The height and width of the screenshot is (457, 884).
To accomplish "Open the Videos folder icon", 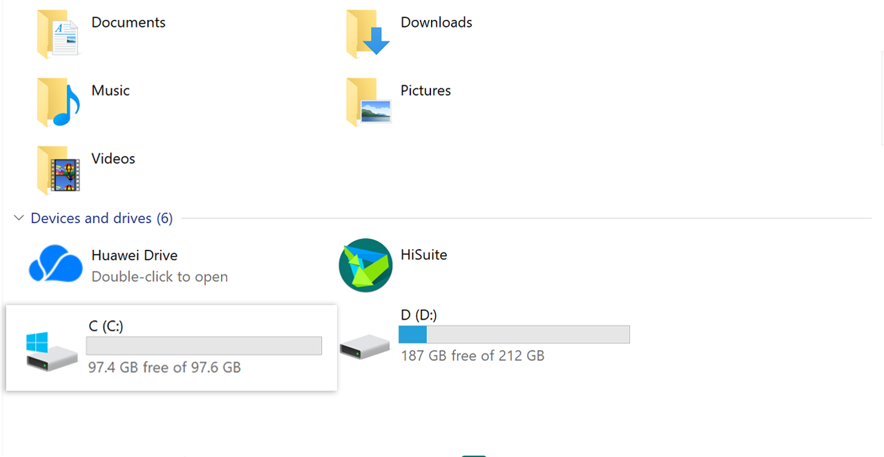I will point(58,171).
